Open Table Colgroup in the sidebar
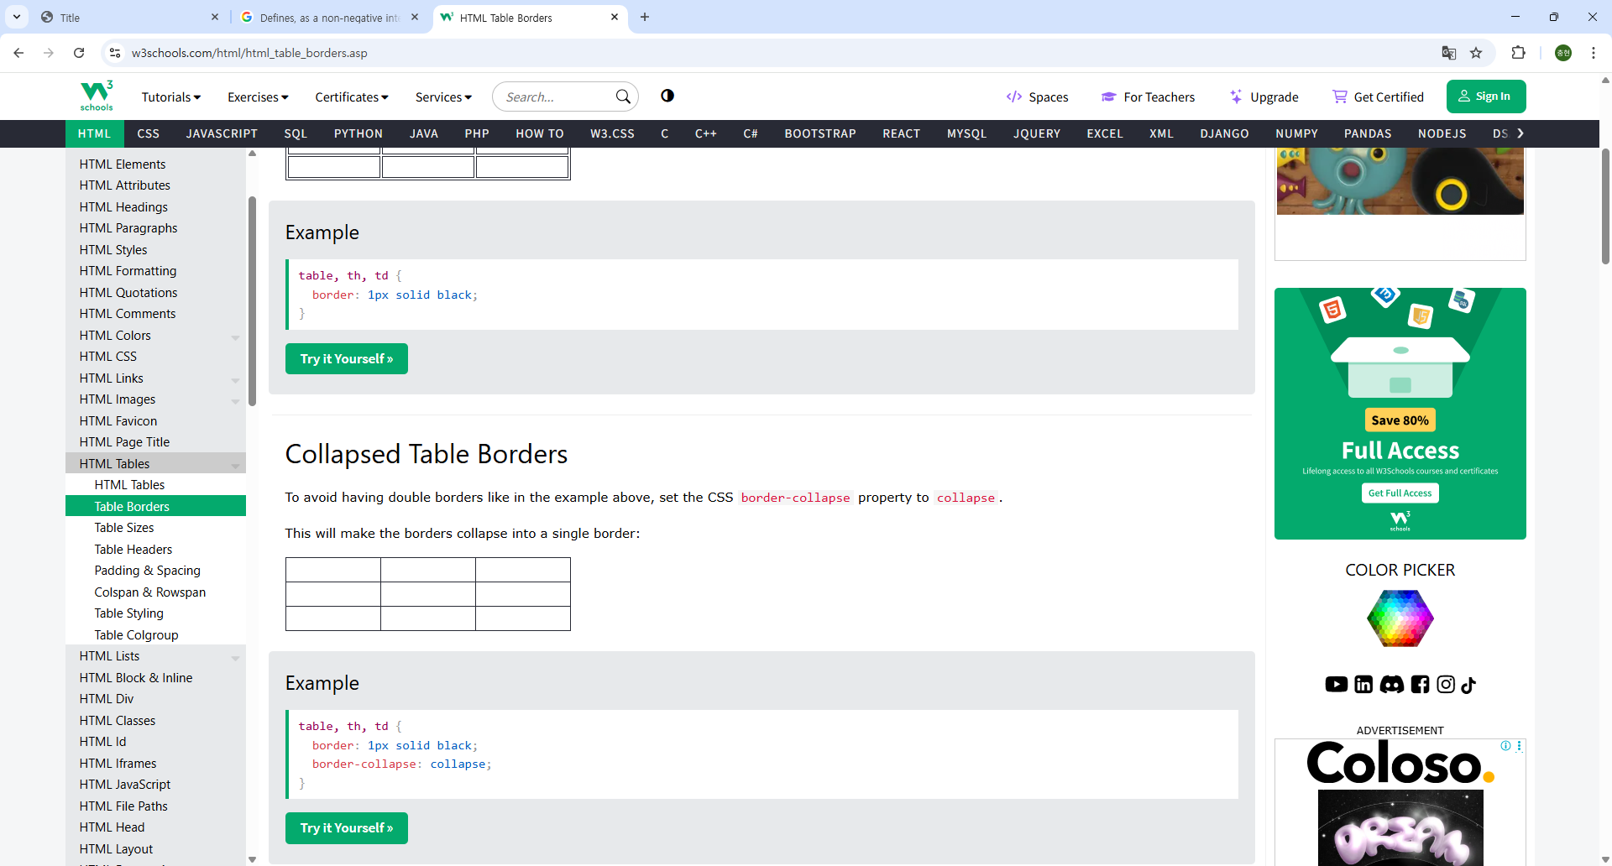The image size is (1612, 866). (136, 635)
